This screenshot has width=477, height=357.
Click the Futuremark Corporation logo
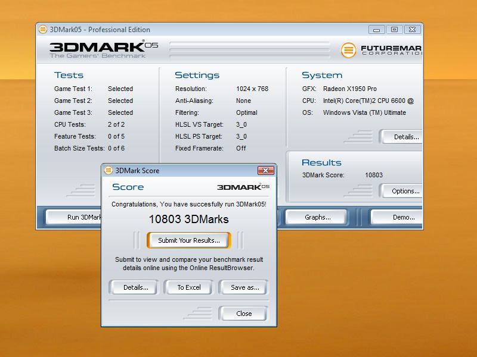point(381,50)
